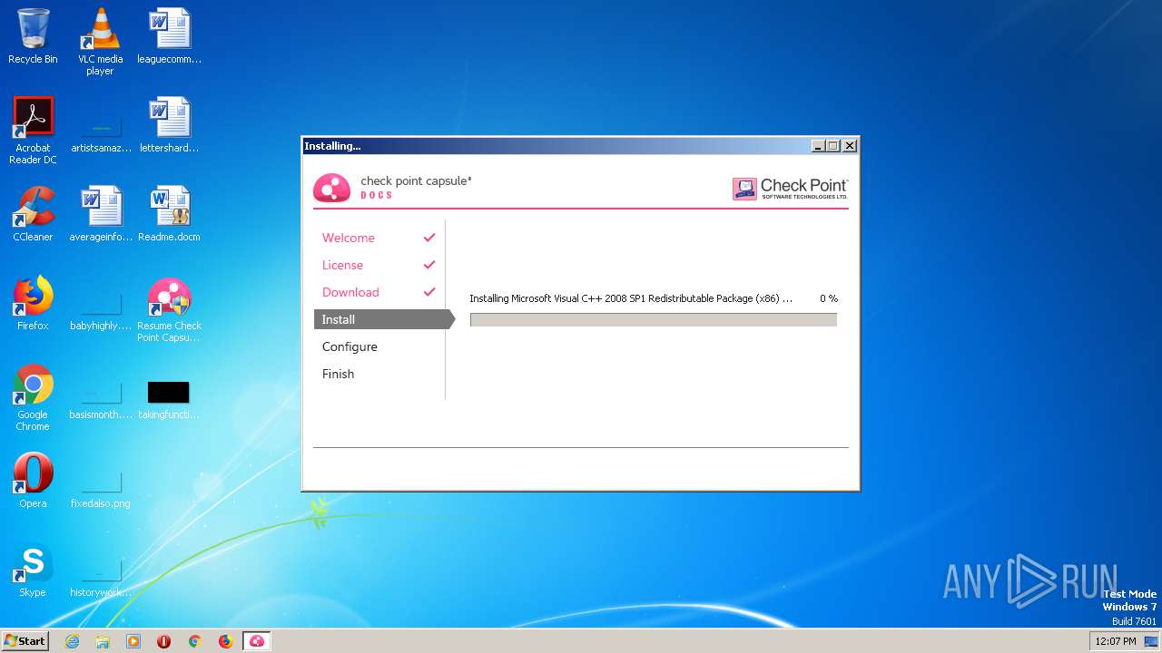This screenshot has width=1162, height=653.
Task: Close the Installing window
Action: click(850, 146)
